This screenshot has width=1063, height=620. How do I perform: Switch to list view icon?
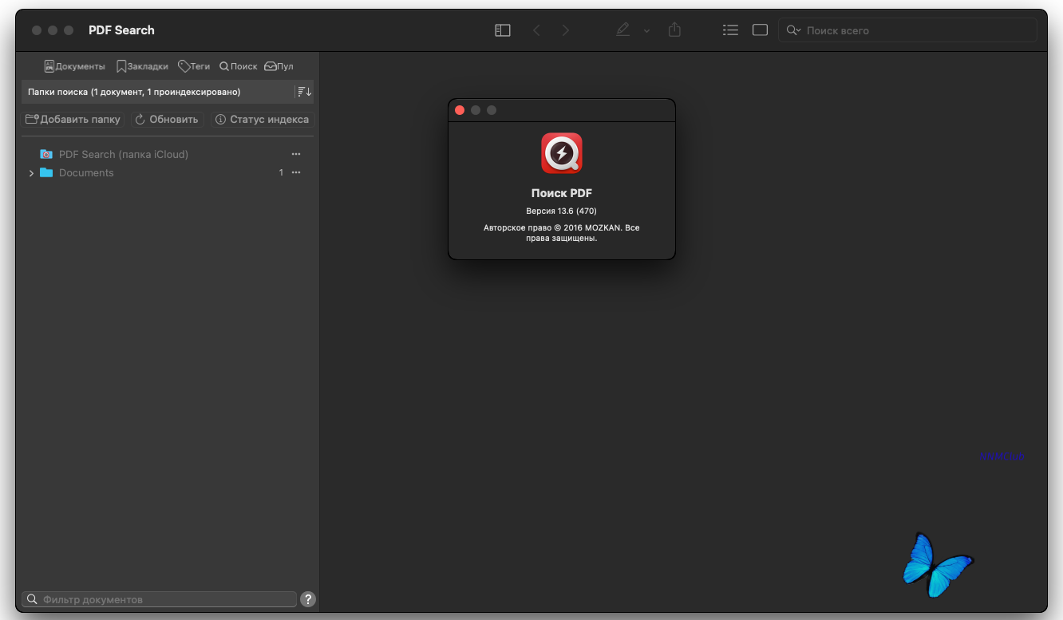click(x=730, y=30)
